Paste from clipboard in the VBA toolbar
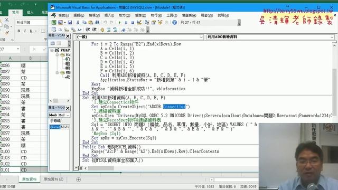 [x=90, y=22]
